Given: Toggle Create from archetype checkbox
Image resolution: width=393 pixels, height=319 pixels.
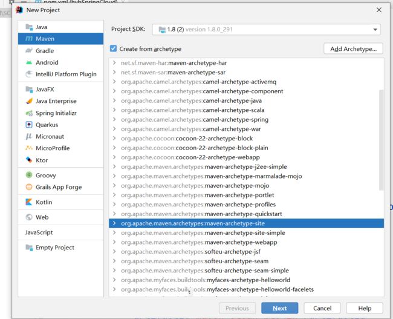Looking at the screenshot, I should point(113,48).
